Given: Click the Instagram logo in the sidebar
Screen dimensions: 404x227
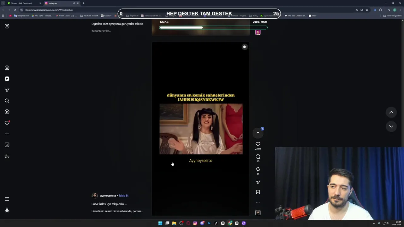Looking at the screenshot, I should coord(7,26).
